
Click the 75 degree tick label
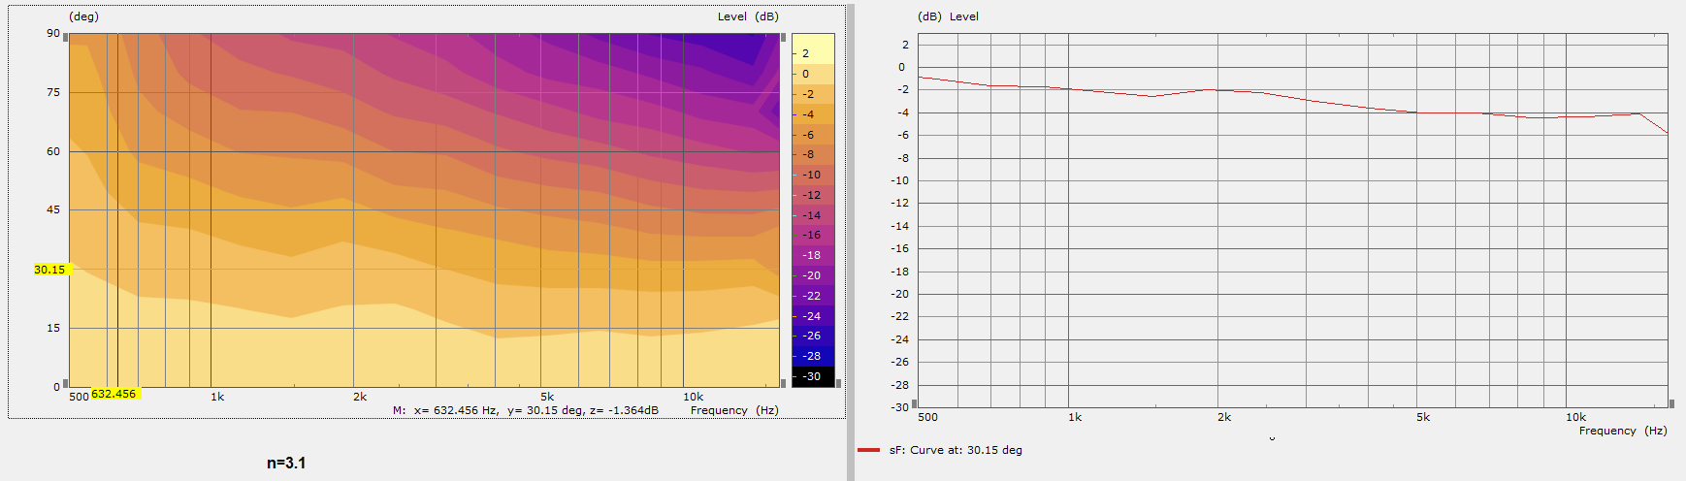coord(53,92)
